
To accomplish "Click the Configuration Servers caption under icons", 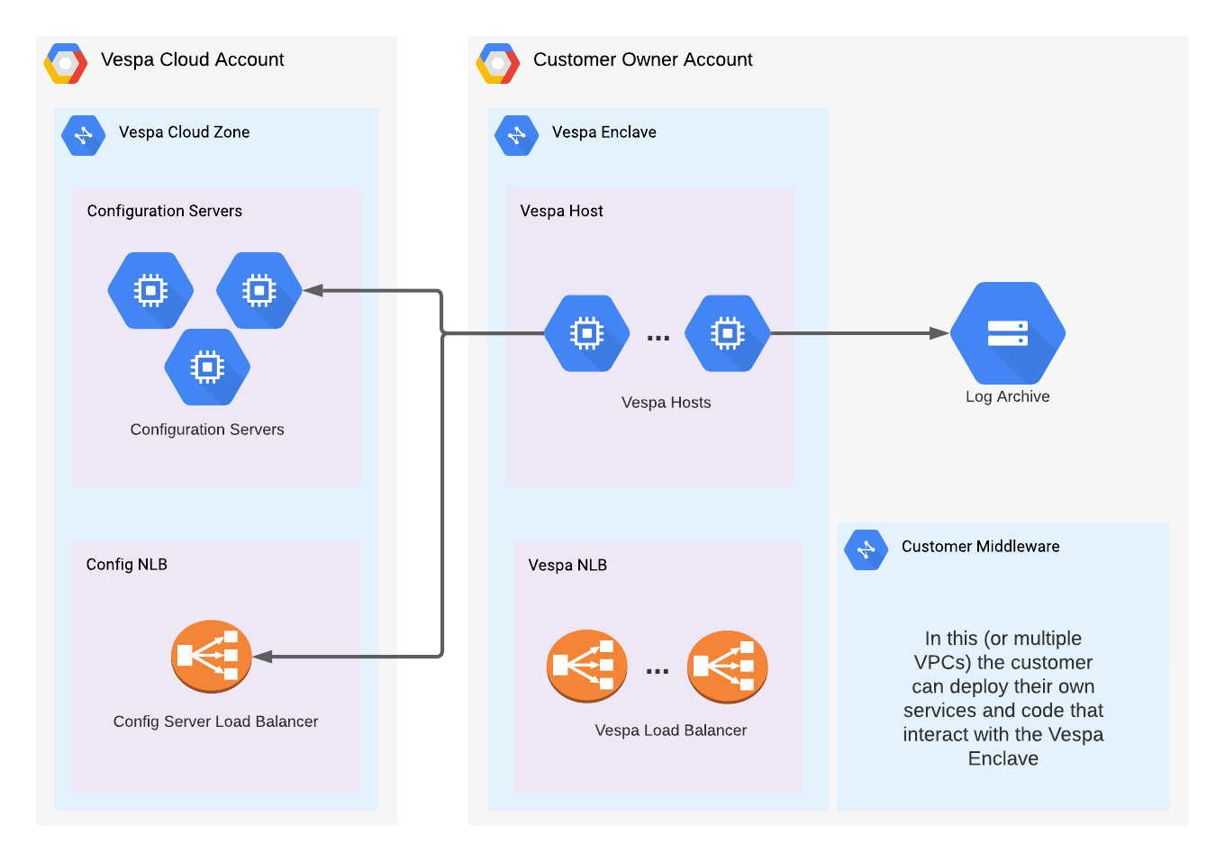I will [x=207, y=430].
